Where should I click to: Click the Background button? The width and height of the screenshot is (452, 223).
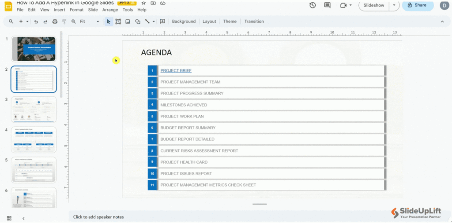(x=184, y=21)
